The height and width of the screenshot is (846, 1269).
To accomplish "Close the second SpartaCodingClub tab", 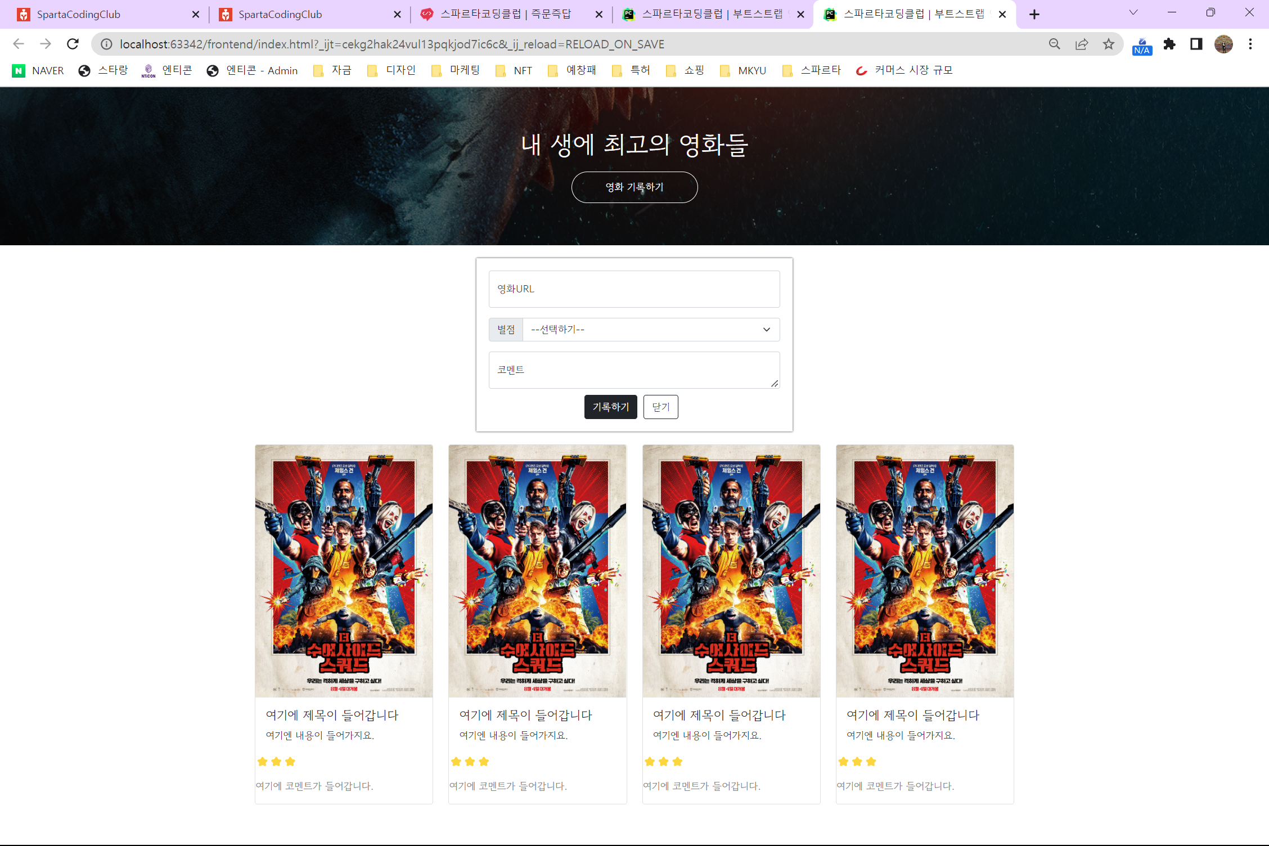I will (x=398, y=15).
